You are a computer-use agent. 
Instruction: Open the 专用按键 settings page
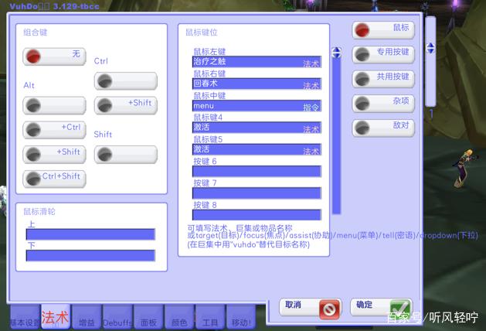tap(383, 55)
